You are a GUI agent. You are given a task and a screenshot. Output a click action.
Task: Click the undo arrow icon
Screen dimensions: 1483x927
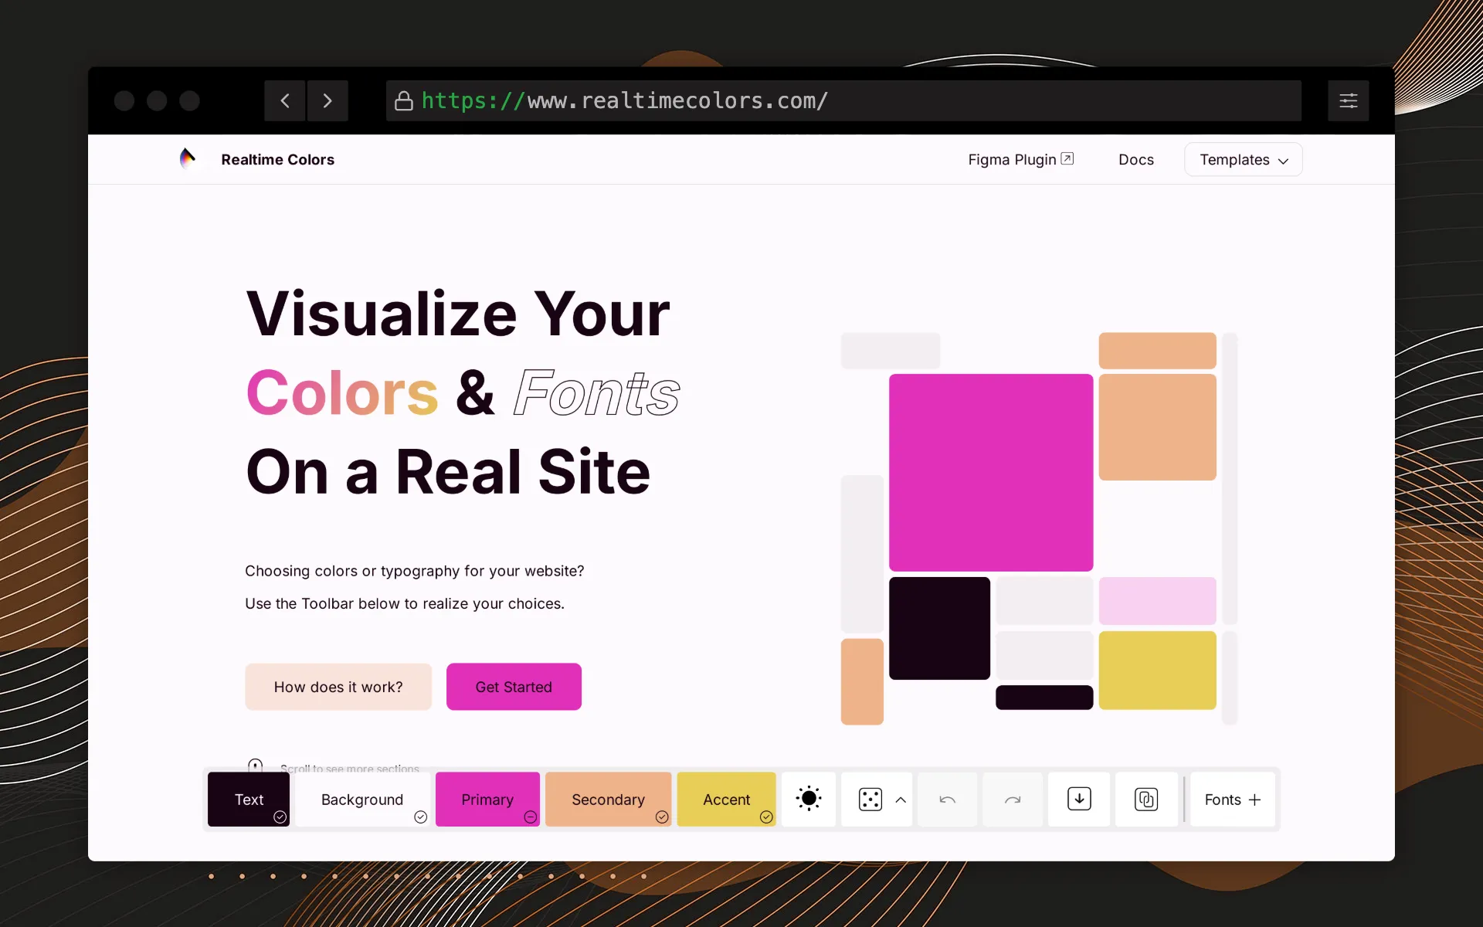[x=947, y=799]
